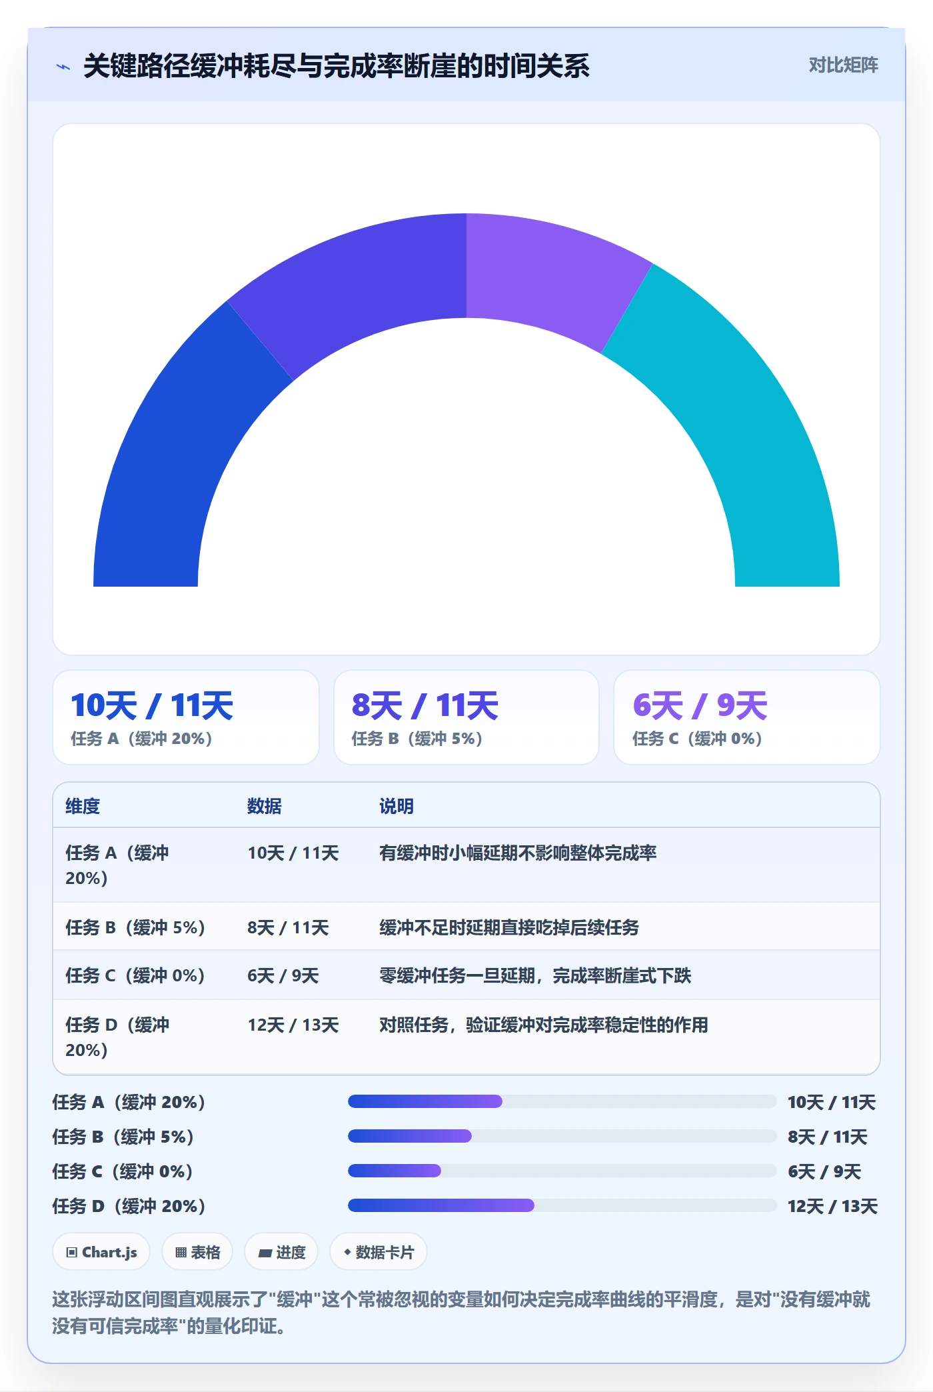Click the 任务 D（缓冲 20%）progress bar
The image size is (933, 1392).
coord(562,1205)
